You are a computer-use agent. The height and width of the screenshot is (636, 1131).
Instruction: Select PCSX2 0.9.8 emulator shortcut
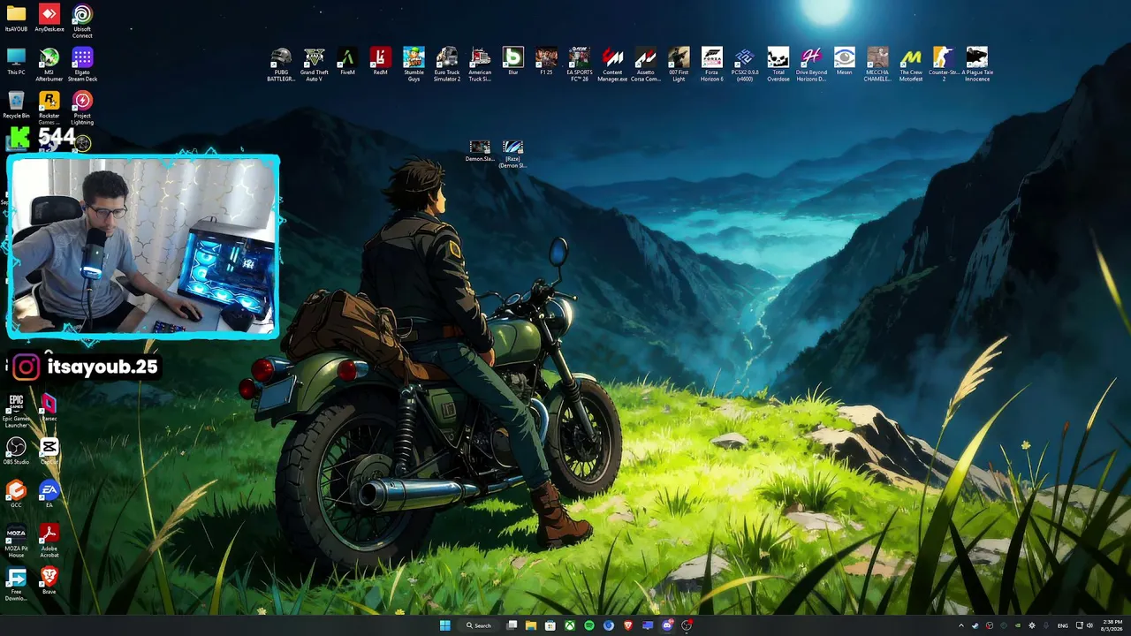[x=745, y=64]
